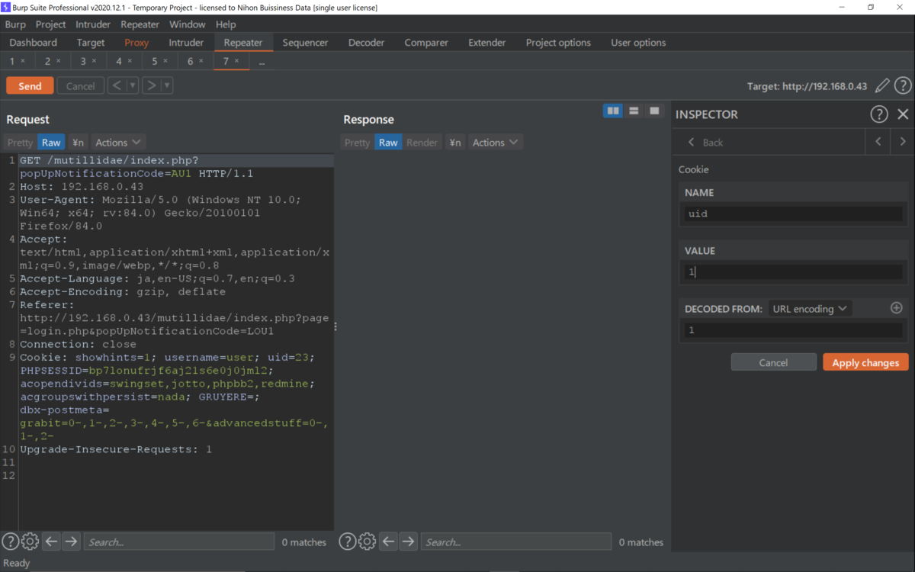Click the disabled Cancel request button
This screenshot has width=915, height=572.
(x=80, y=85)
